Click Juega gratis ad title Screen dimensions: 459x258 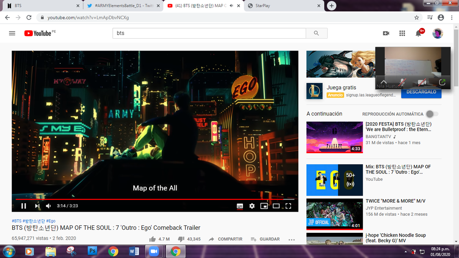[x=341, y=88]
